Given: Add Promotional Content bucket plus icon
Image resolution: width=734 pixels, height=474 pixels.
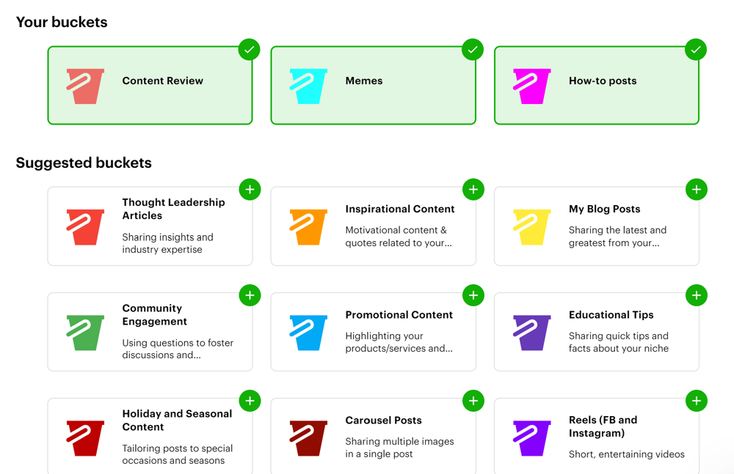Looking at the screenshot, I should click(x=473, y=295).
